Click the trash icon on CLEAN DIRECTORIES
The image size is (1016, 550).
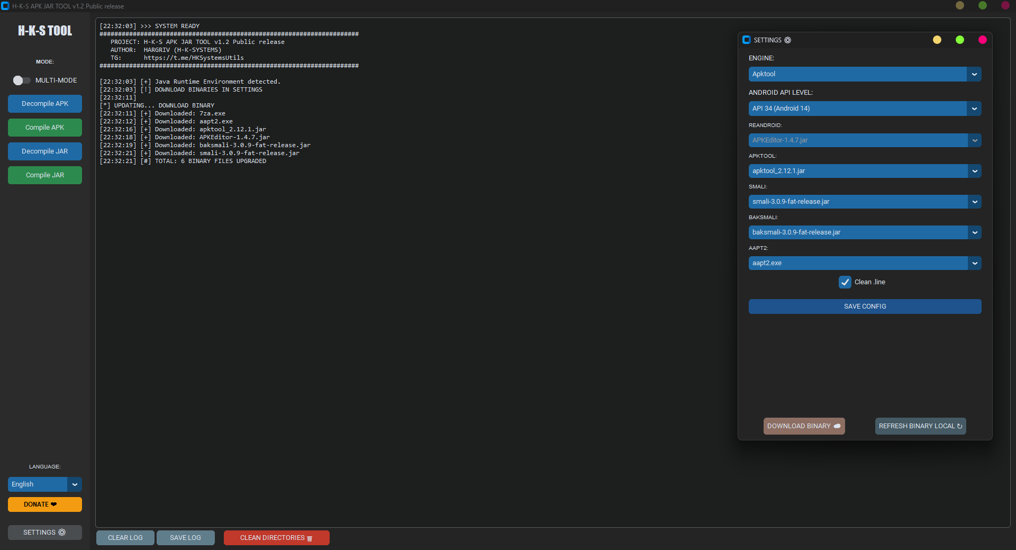pyautogui.click(x=310, y=538)
